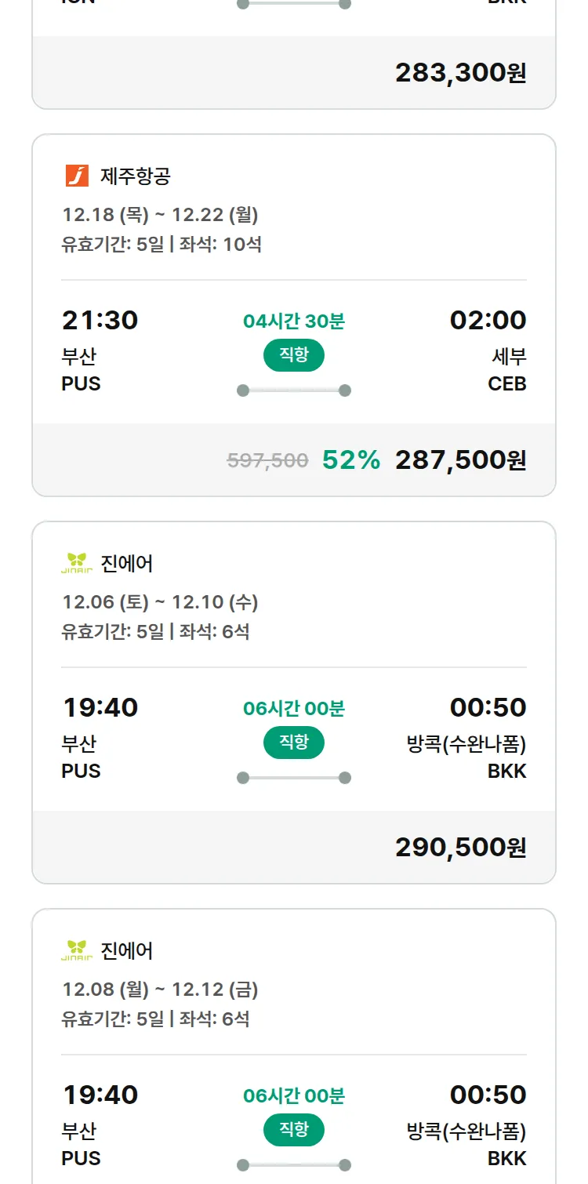Screen dimensions: 588x1184
Task: Click the Jeju Air orange logo icon
Action: point(77,176)
